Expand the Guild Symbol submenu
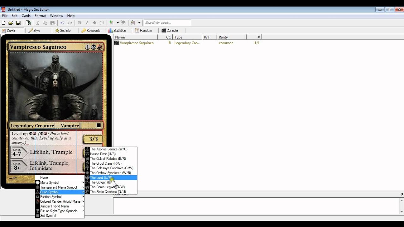 click(x=60, y=192)
